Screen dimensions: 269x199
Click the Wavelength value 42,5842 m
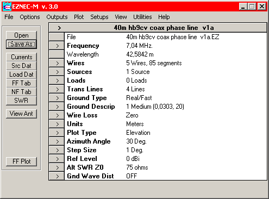pyautogui.click(x=140, y=54)
